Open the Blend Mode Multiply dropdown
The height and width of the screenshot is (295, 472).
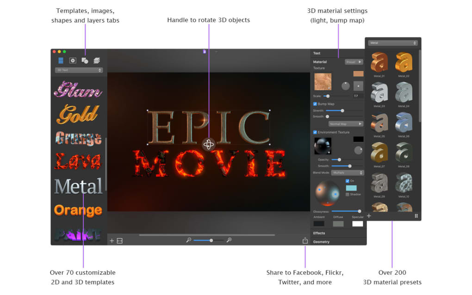(x=348, y=172)
